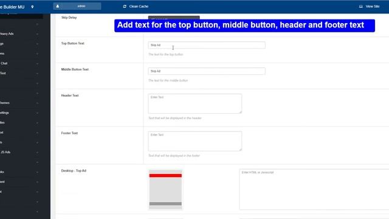Click the Top Button Text label
Image resolution: width=389 pixels, height=219 pixels.
pyautogui.click(x=73, y=43)
